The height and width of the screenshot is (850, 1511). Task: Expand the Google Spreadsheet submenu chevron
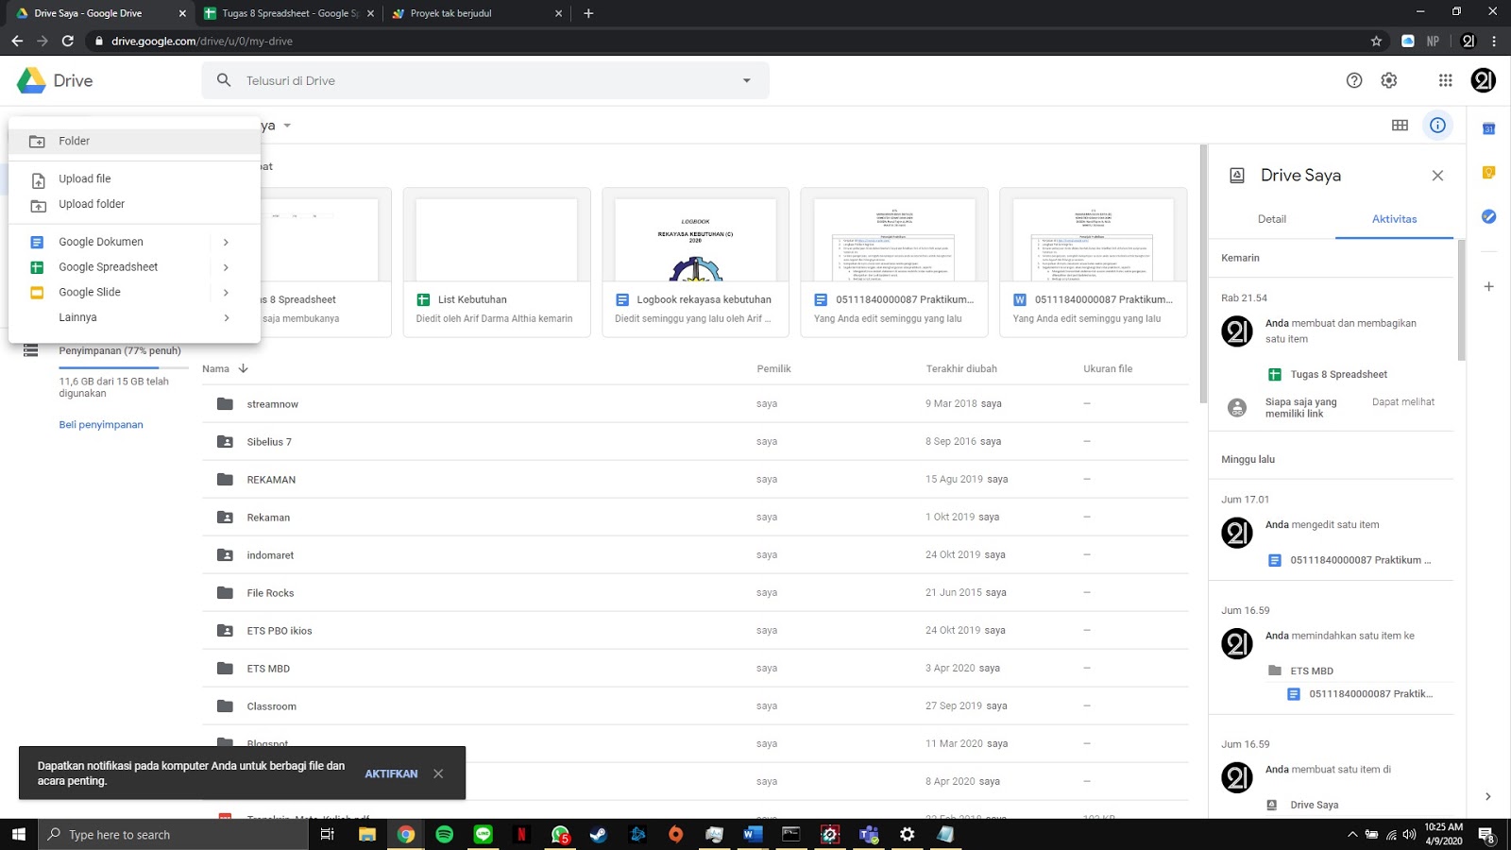(x=226, y=267)
